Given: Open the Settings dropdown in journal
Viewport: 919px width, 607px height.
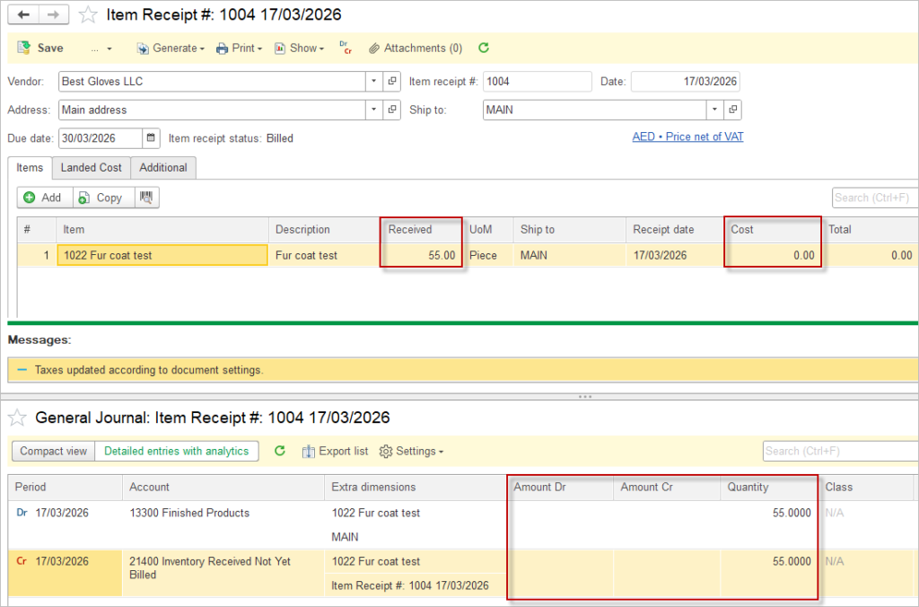Looking at the screenshot, I should (411, 451).
